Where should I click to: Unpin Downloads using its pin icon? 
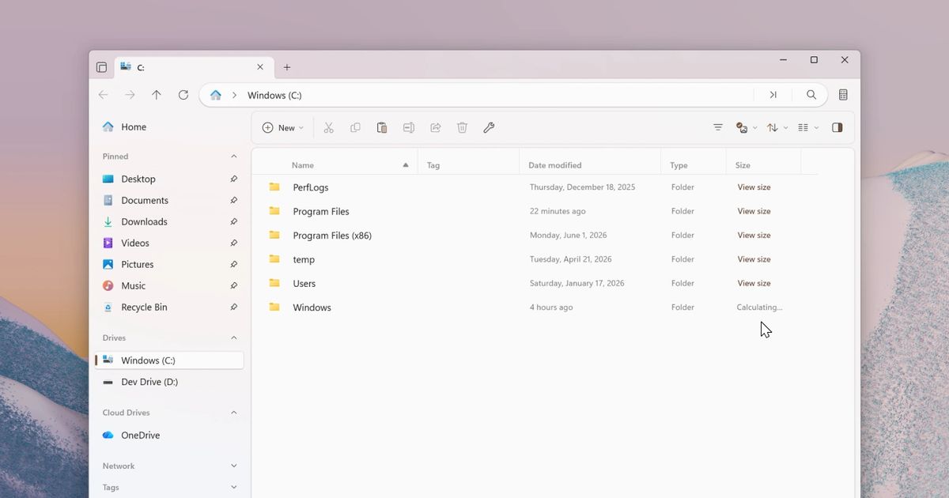tap(234, 221)
